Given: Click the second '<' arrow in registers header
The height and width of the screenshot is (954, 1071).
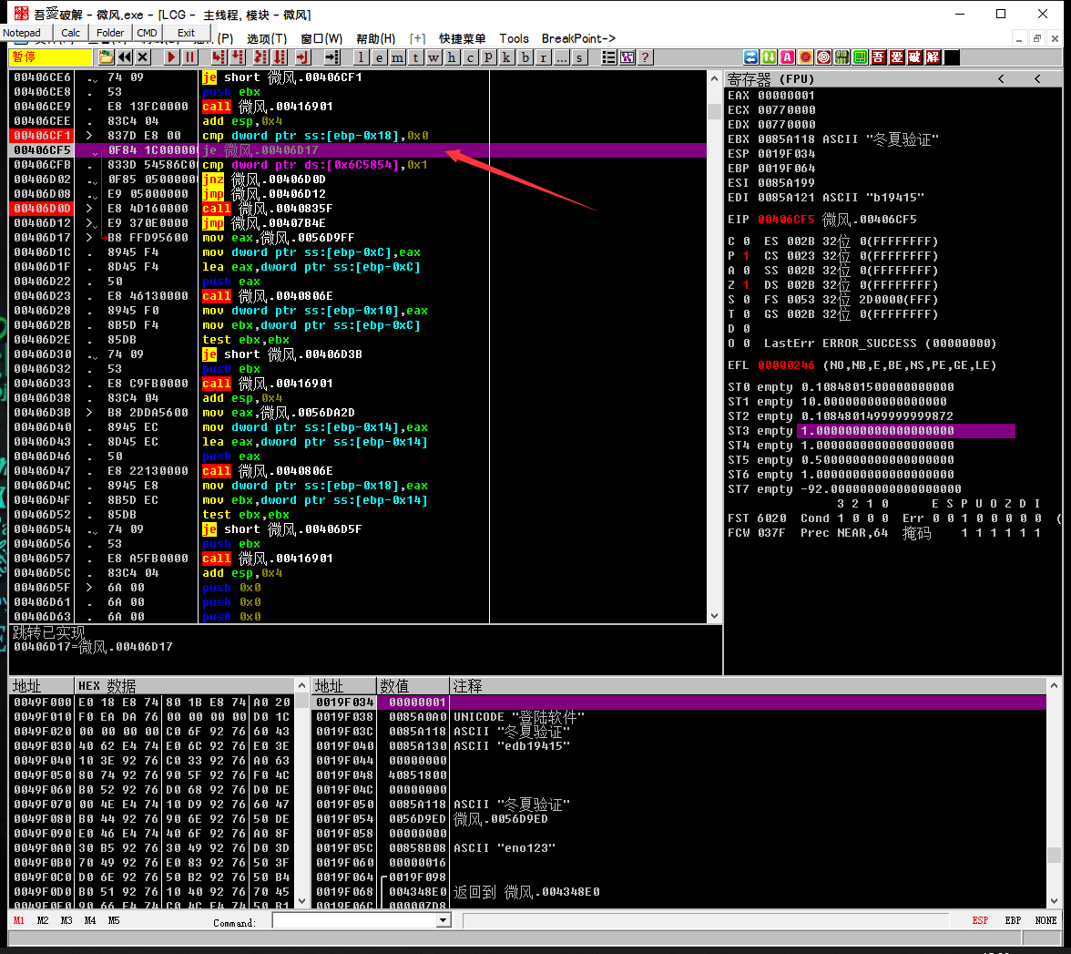Looking at the screenshot, I should pos(1037,79).
